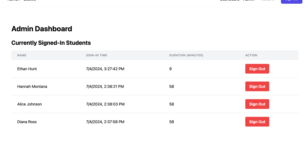Viewport: 308px width, 151px height.
Task: Sign out Hannah Montana
Action: pyautogui.click(x=257, y=86)
